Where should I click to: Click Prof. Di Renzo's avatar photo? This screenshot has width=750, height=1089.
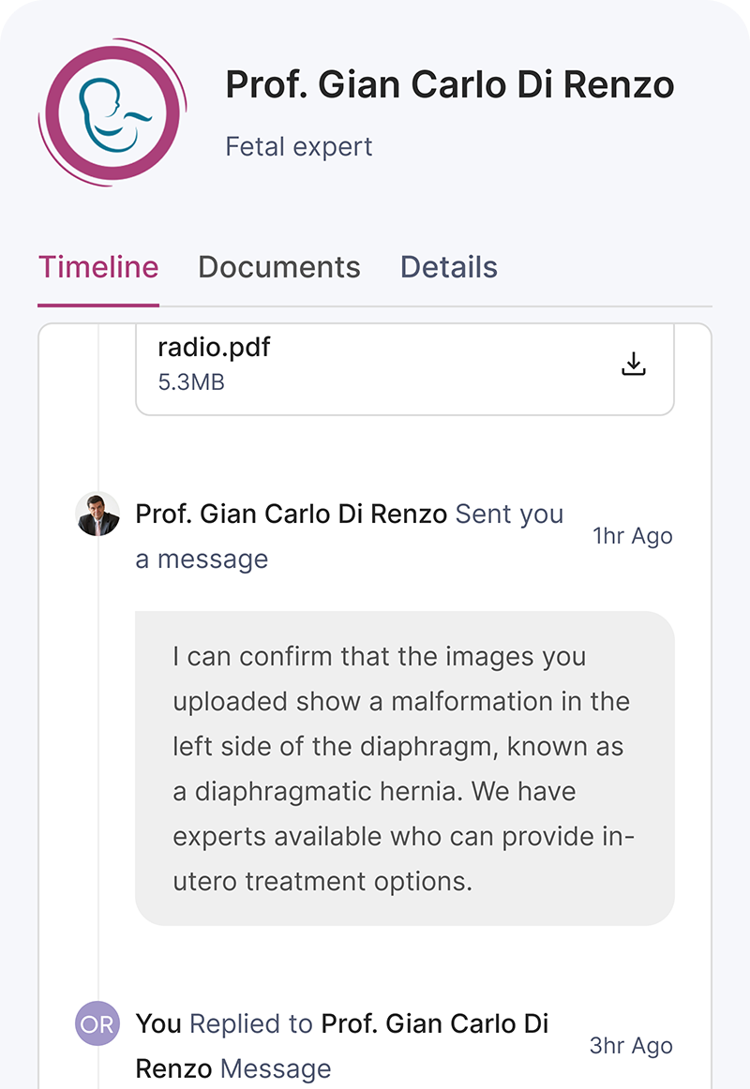[x=97, y=514]
